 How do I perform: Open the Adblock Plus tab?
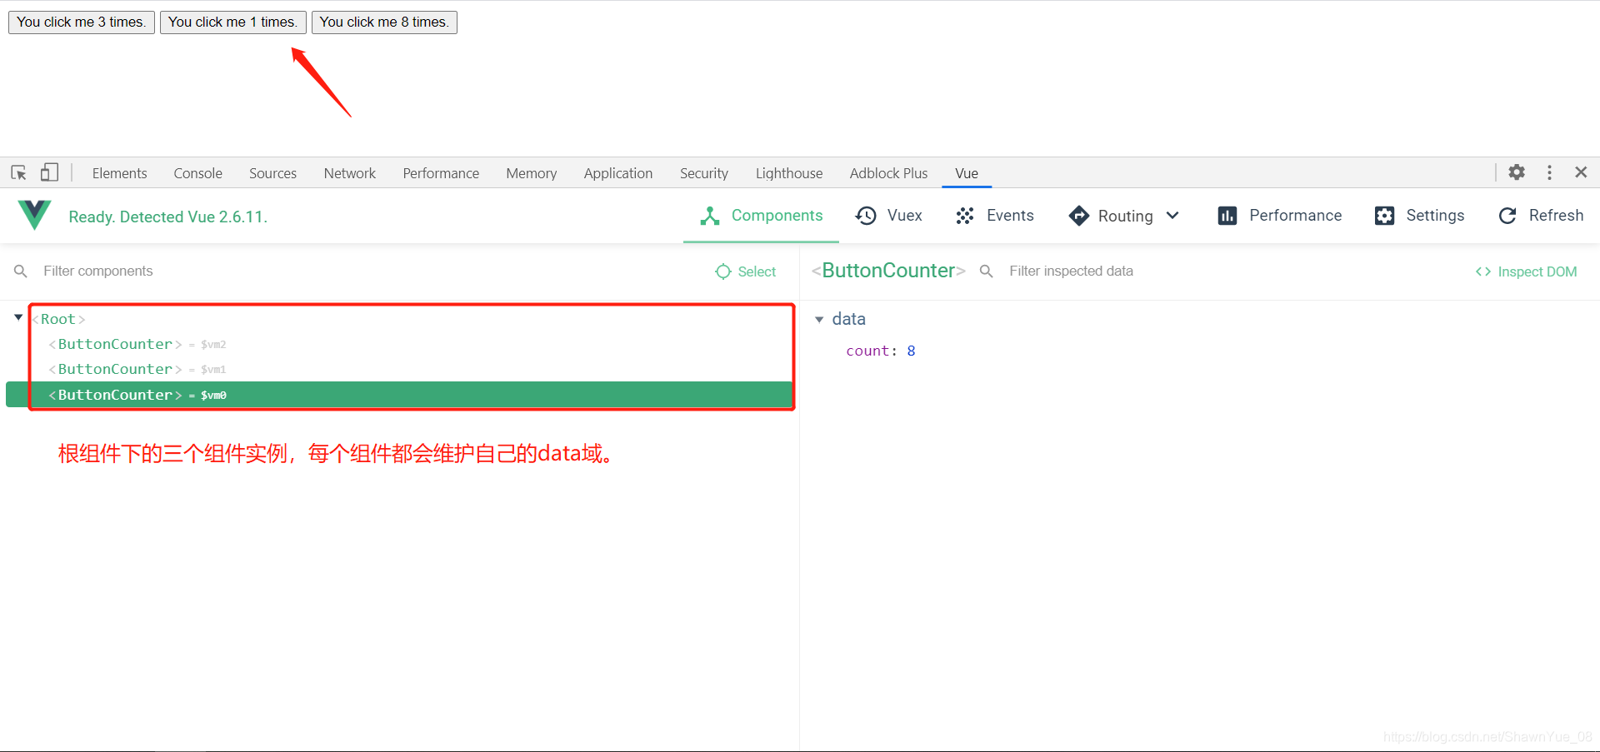pos(888,173)
